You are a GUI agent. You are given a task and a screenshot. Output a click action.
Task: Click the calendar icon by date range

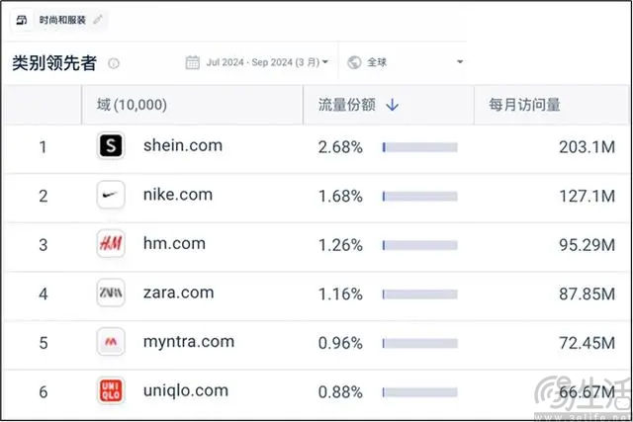(192, 62)
